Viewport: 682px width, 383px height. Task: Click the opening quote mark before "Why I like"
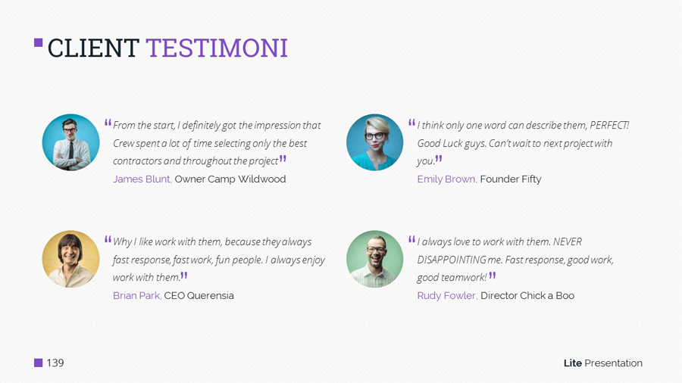click(108, 240)
